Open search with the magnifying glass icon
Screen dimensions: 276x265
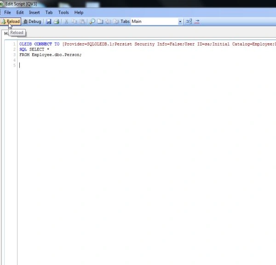click(x=92, y=22)
